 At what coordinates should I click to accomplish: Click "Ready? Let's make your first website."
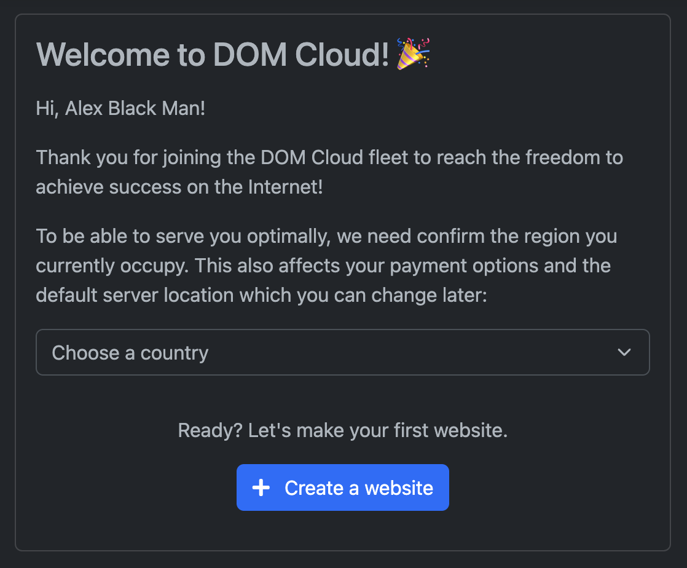342,430
